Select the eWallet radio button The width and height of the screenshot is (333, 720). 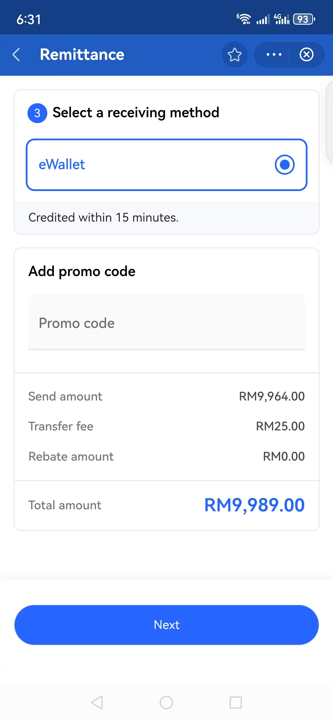[x=284, y=165]
